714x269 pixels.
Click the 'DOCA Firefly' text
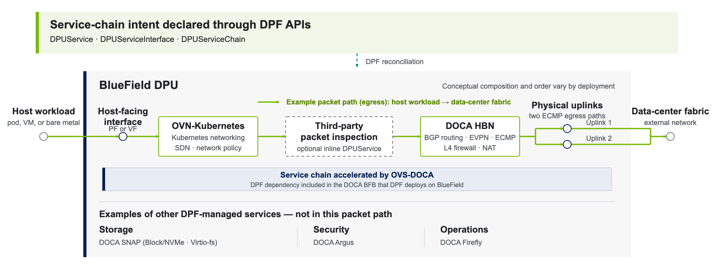pos(461,242)
